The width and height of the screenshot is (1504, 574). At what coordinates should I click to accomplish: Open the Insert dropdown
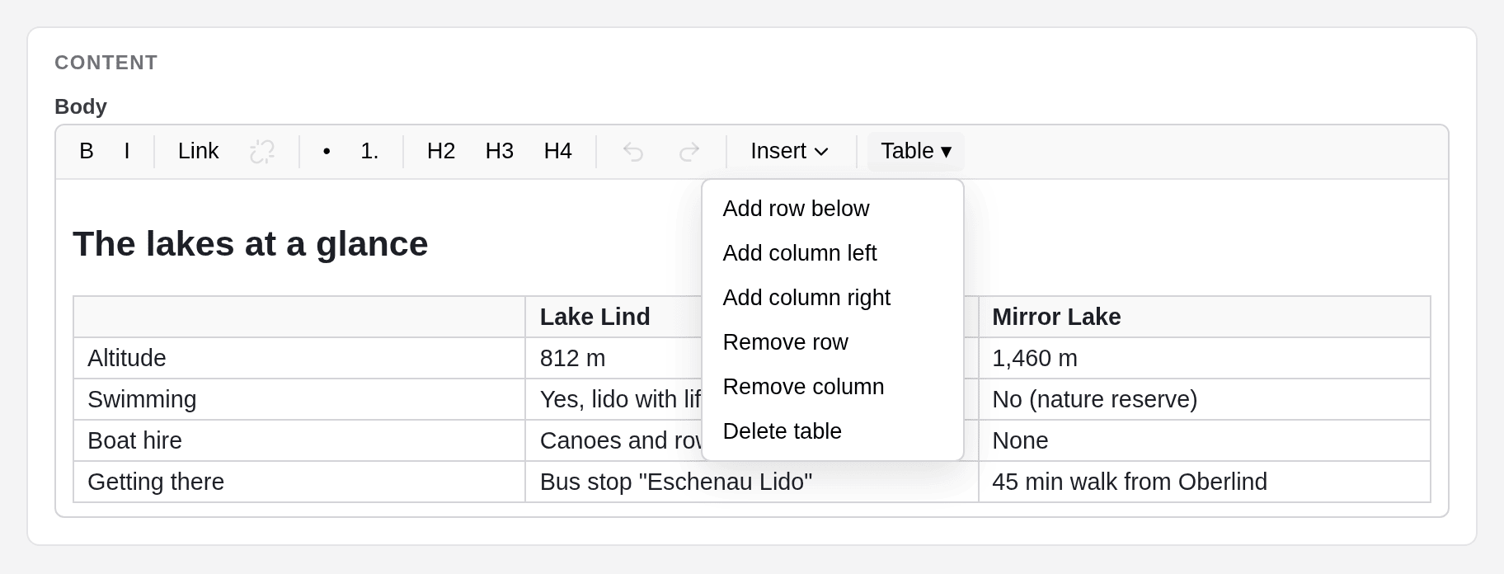(790, 152)
